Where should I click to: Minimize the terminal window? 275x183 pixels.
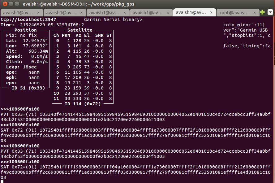[x=11, y=4]
